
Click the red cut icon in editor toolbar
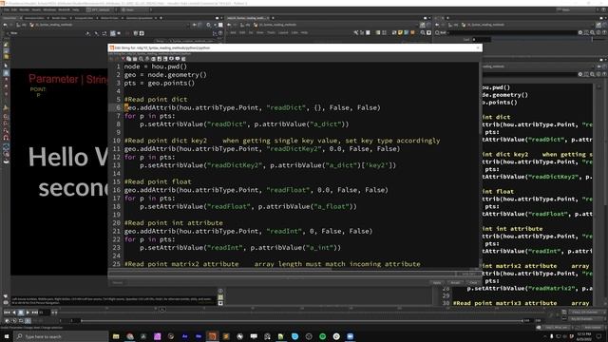pos(123,59)
